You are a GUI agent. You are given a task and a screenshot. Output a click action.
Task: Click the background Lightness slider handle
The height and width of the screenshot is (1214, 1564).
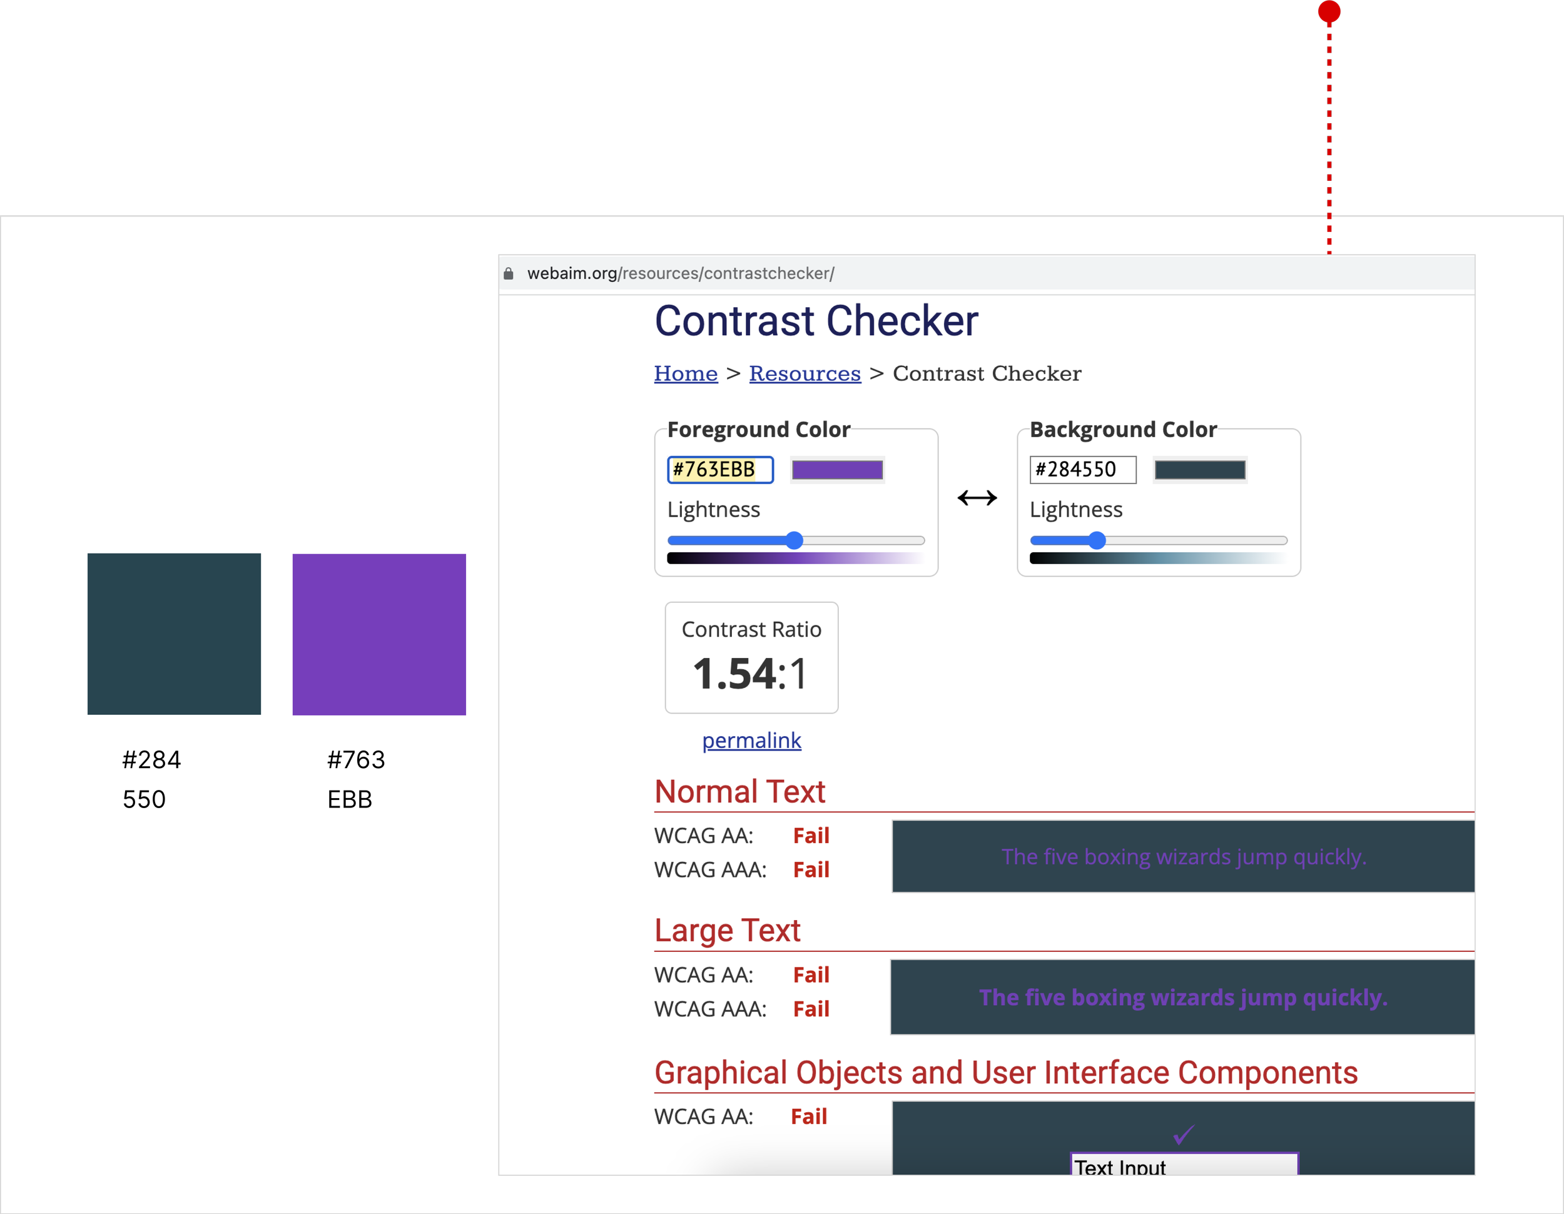pos(1097,540)
